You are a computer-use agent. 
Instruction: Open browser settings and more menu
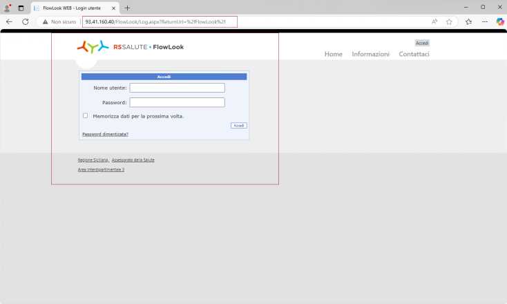(x=484, y=21)
